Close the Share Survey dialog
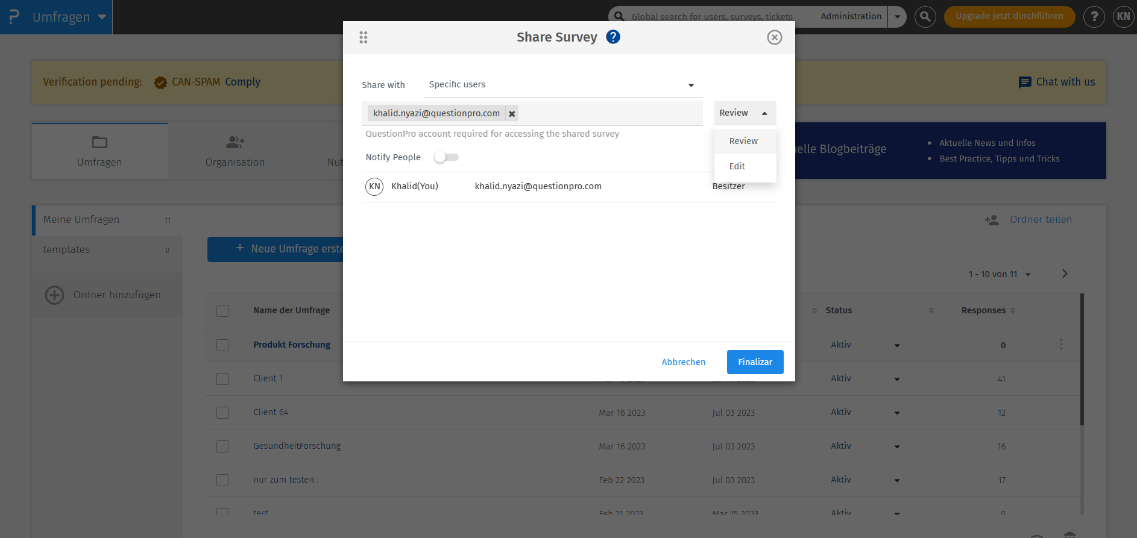1137x538 pixels. tap(775, 37)
